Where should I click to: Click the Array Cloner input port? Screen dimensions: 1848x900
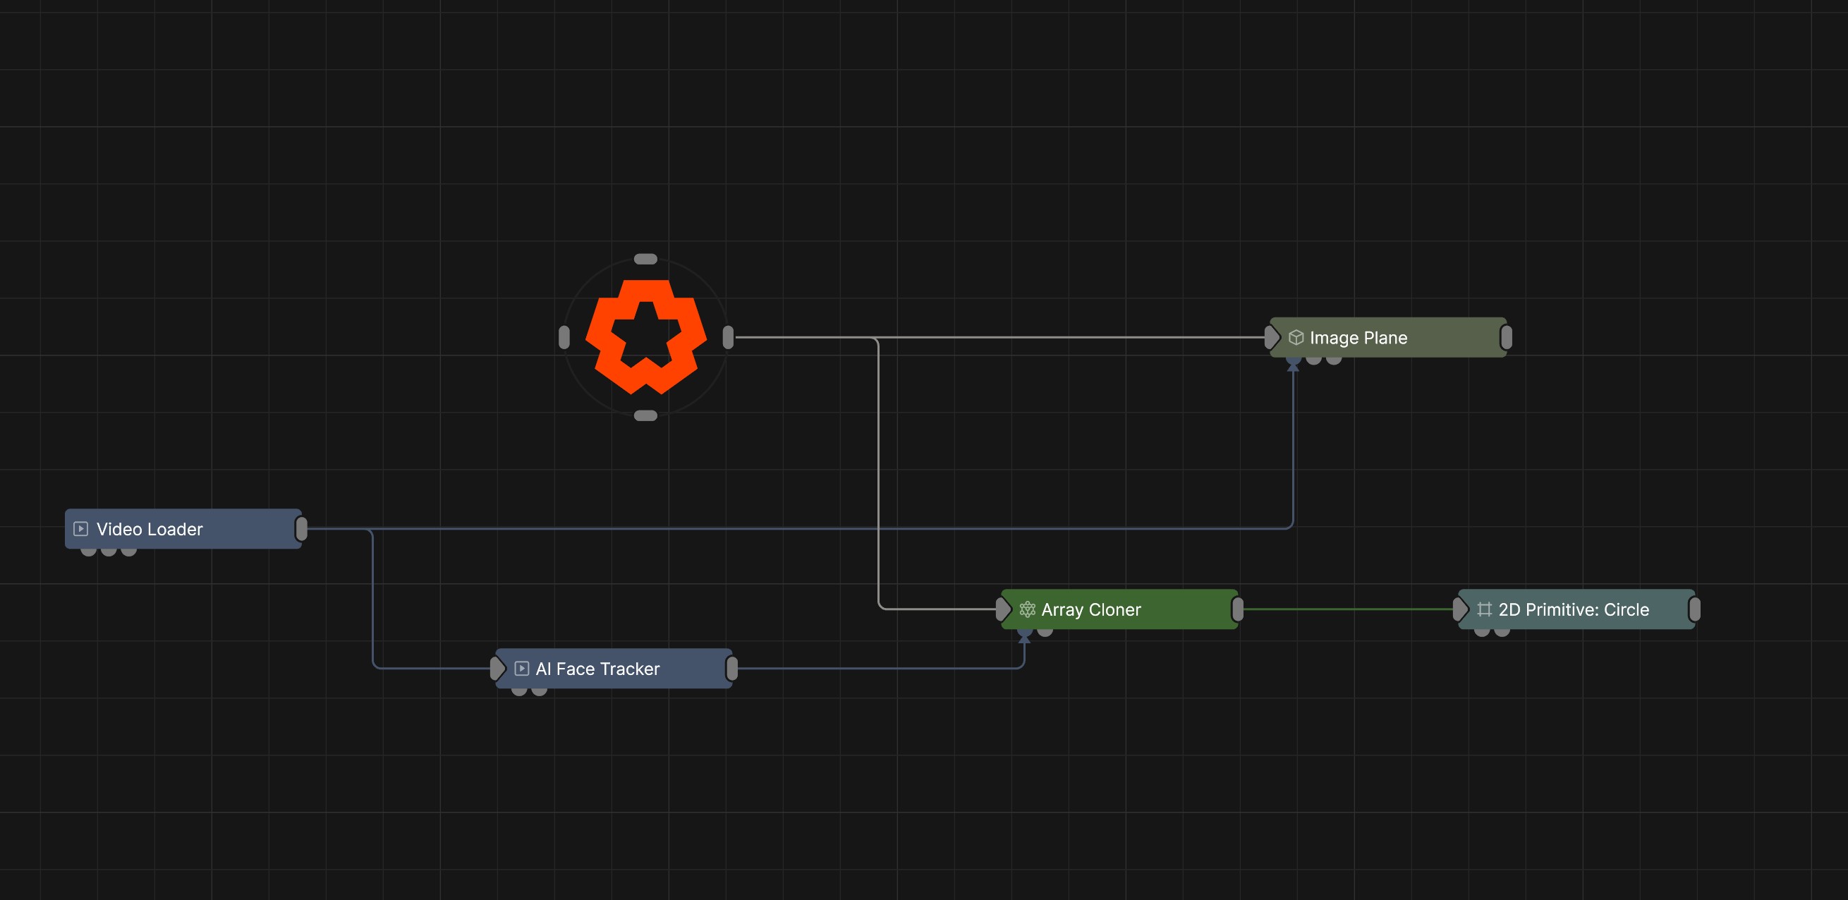click(x=1003, y=609)
